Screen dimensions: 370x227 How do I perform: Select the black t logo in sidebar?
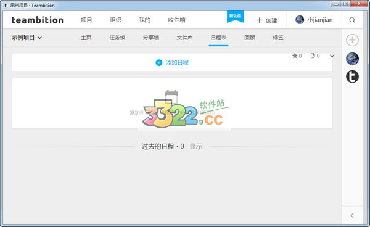click(352, 76)
